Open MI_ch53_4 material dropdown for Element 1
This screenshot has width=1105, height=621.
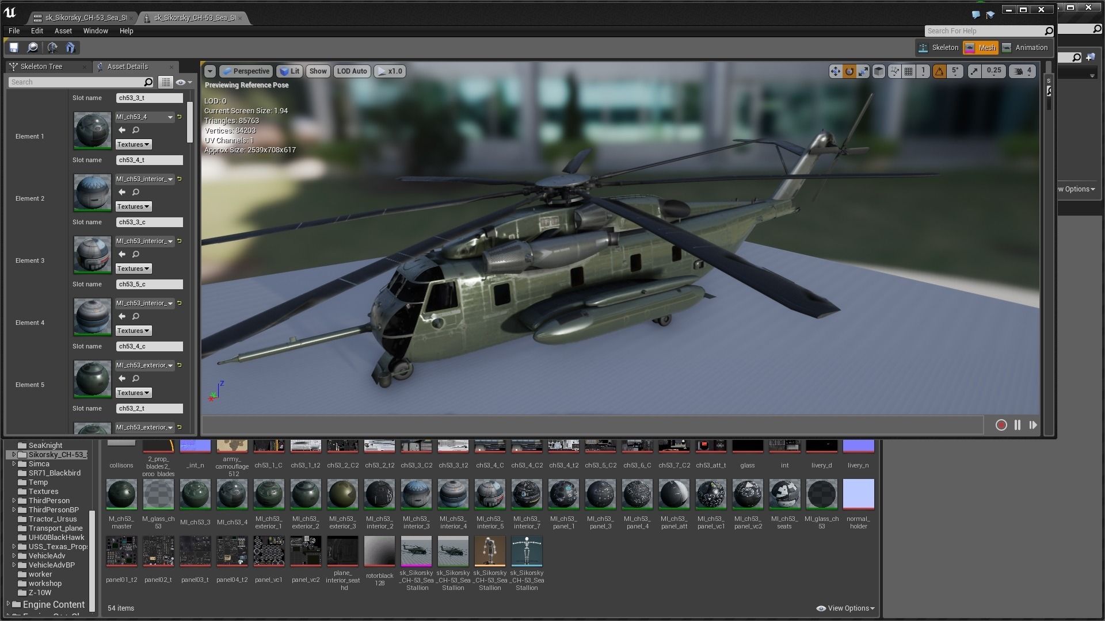144,117
